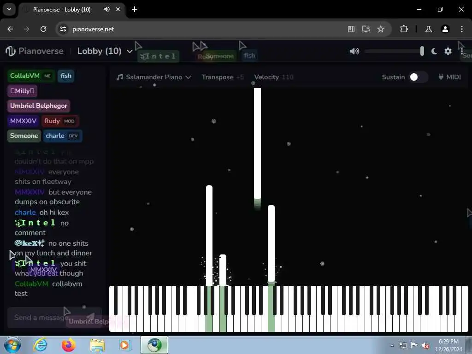Click the music note instrument icon
The image size is (472, 354).
pos(120,77)
